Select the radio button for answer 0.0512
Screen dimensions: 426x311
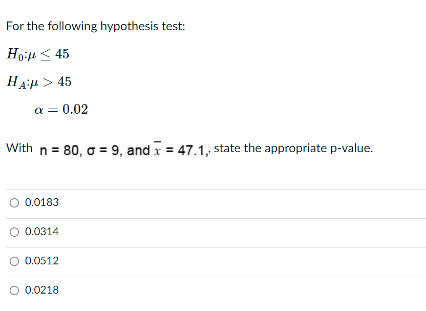point(13,261)
